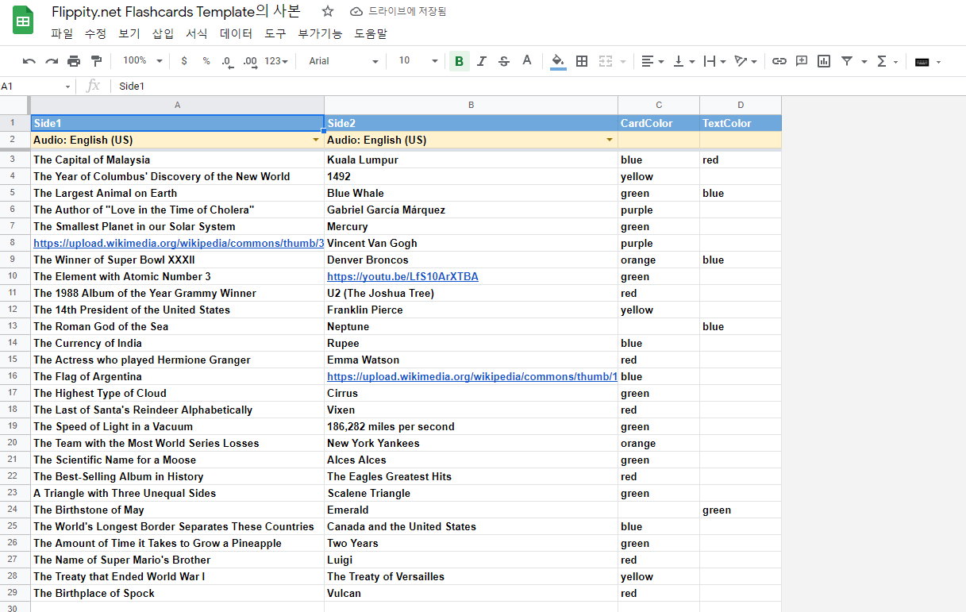Select column A header
This screenshot has height=612, width=966.
(177, 105)
